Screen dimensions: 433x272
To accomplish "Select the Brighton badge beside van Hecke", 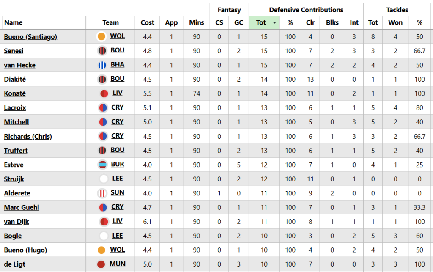I will [x=101, y=65].
